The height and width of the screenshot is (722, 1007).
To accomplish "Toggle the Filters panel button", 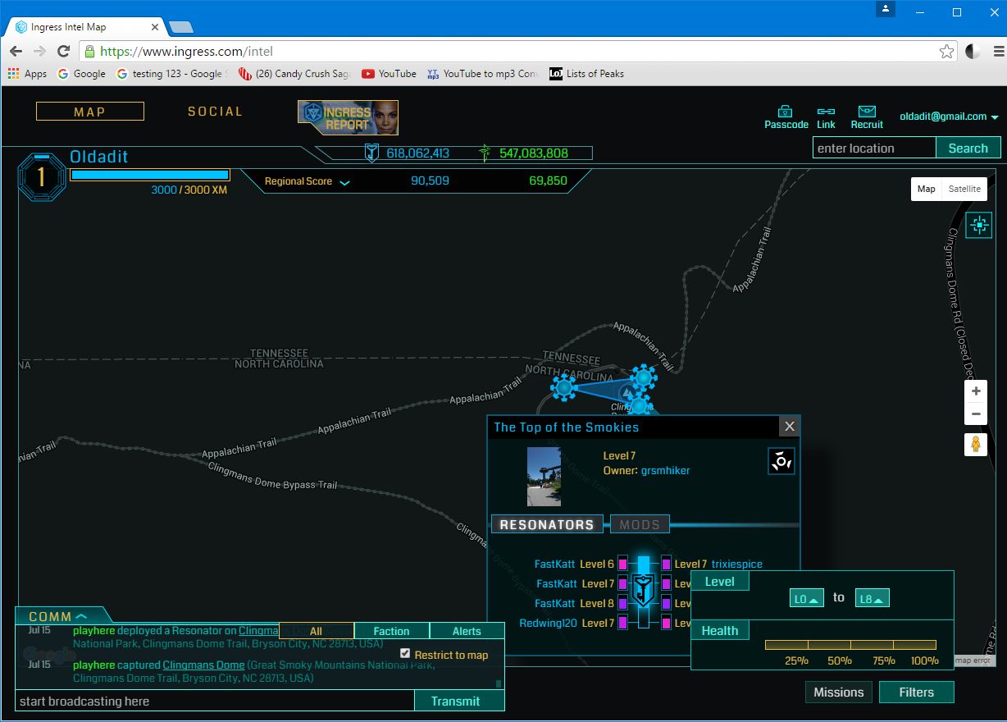I will pos(916,692).
